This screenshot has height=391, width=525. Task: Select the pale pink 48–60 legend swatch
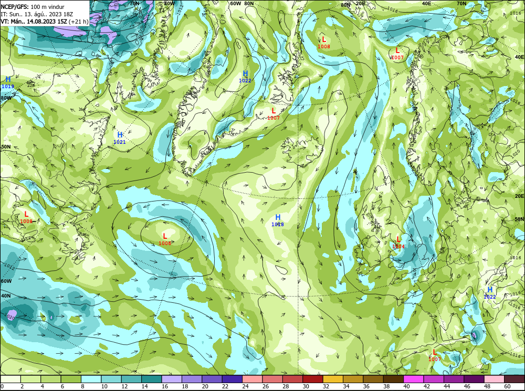(x=494, y=379)
